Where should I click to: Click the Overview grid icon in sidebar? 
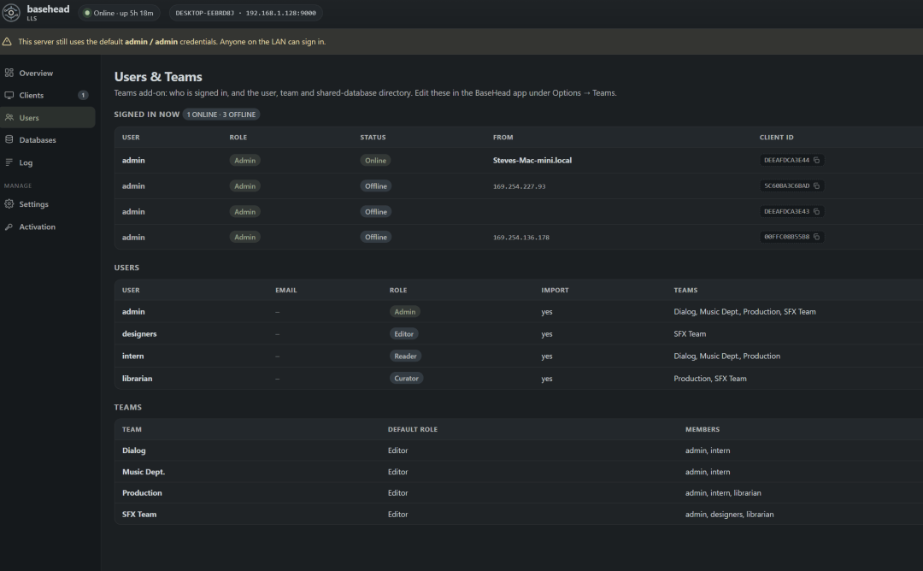pos(9,73)
